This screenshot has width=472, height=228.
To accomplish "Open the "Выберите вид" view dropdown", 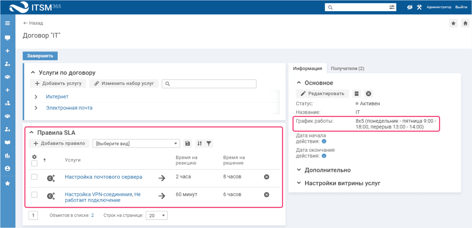I will (x=136, y=143).
